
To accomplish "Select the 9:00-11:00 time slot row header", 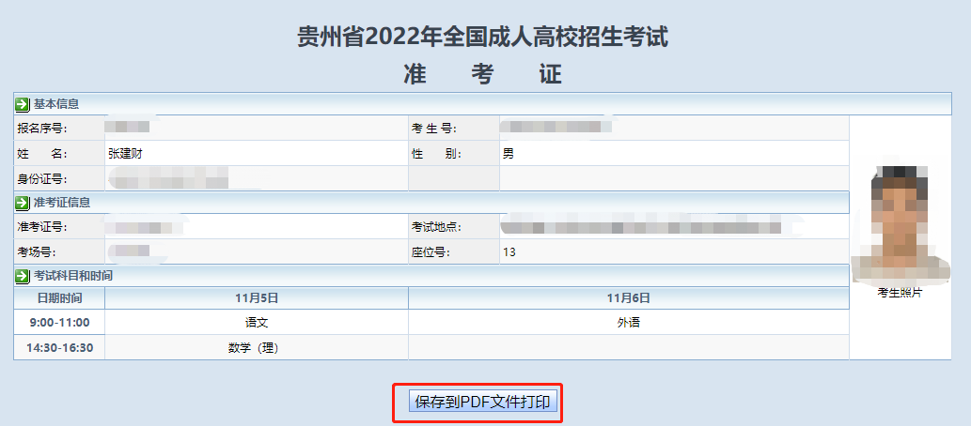I will coord(59,323).
